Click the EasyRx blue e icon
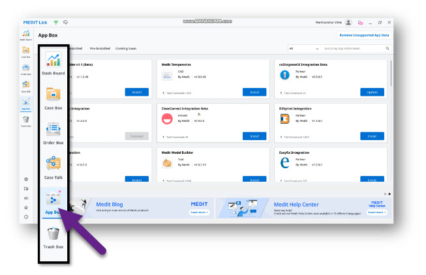The width and height of the screenshot is (426, 275). click(284, 163)
